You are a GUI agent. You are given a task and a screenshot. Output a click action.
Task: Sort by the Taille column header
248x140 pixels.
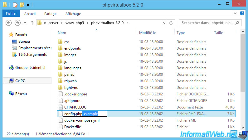[218, 33]
